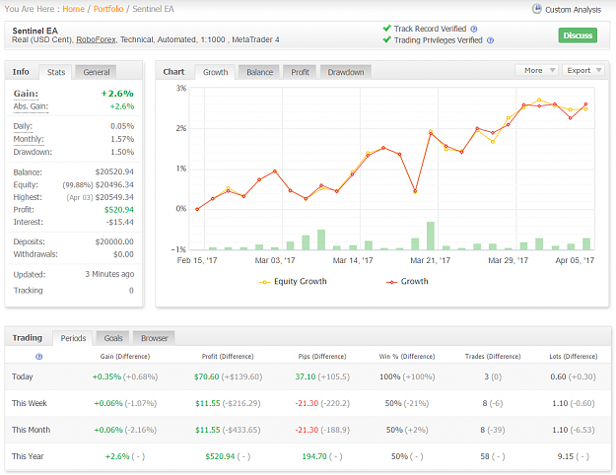The image size is (616, 475).
Task: Click the Track Record Verified green checkmark
Action: (x=387, y=29)
